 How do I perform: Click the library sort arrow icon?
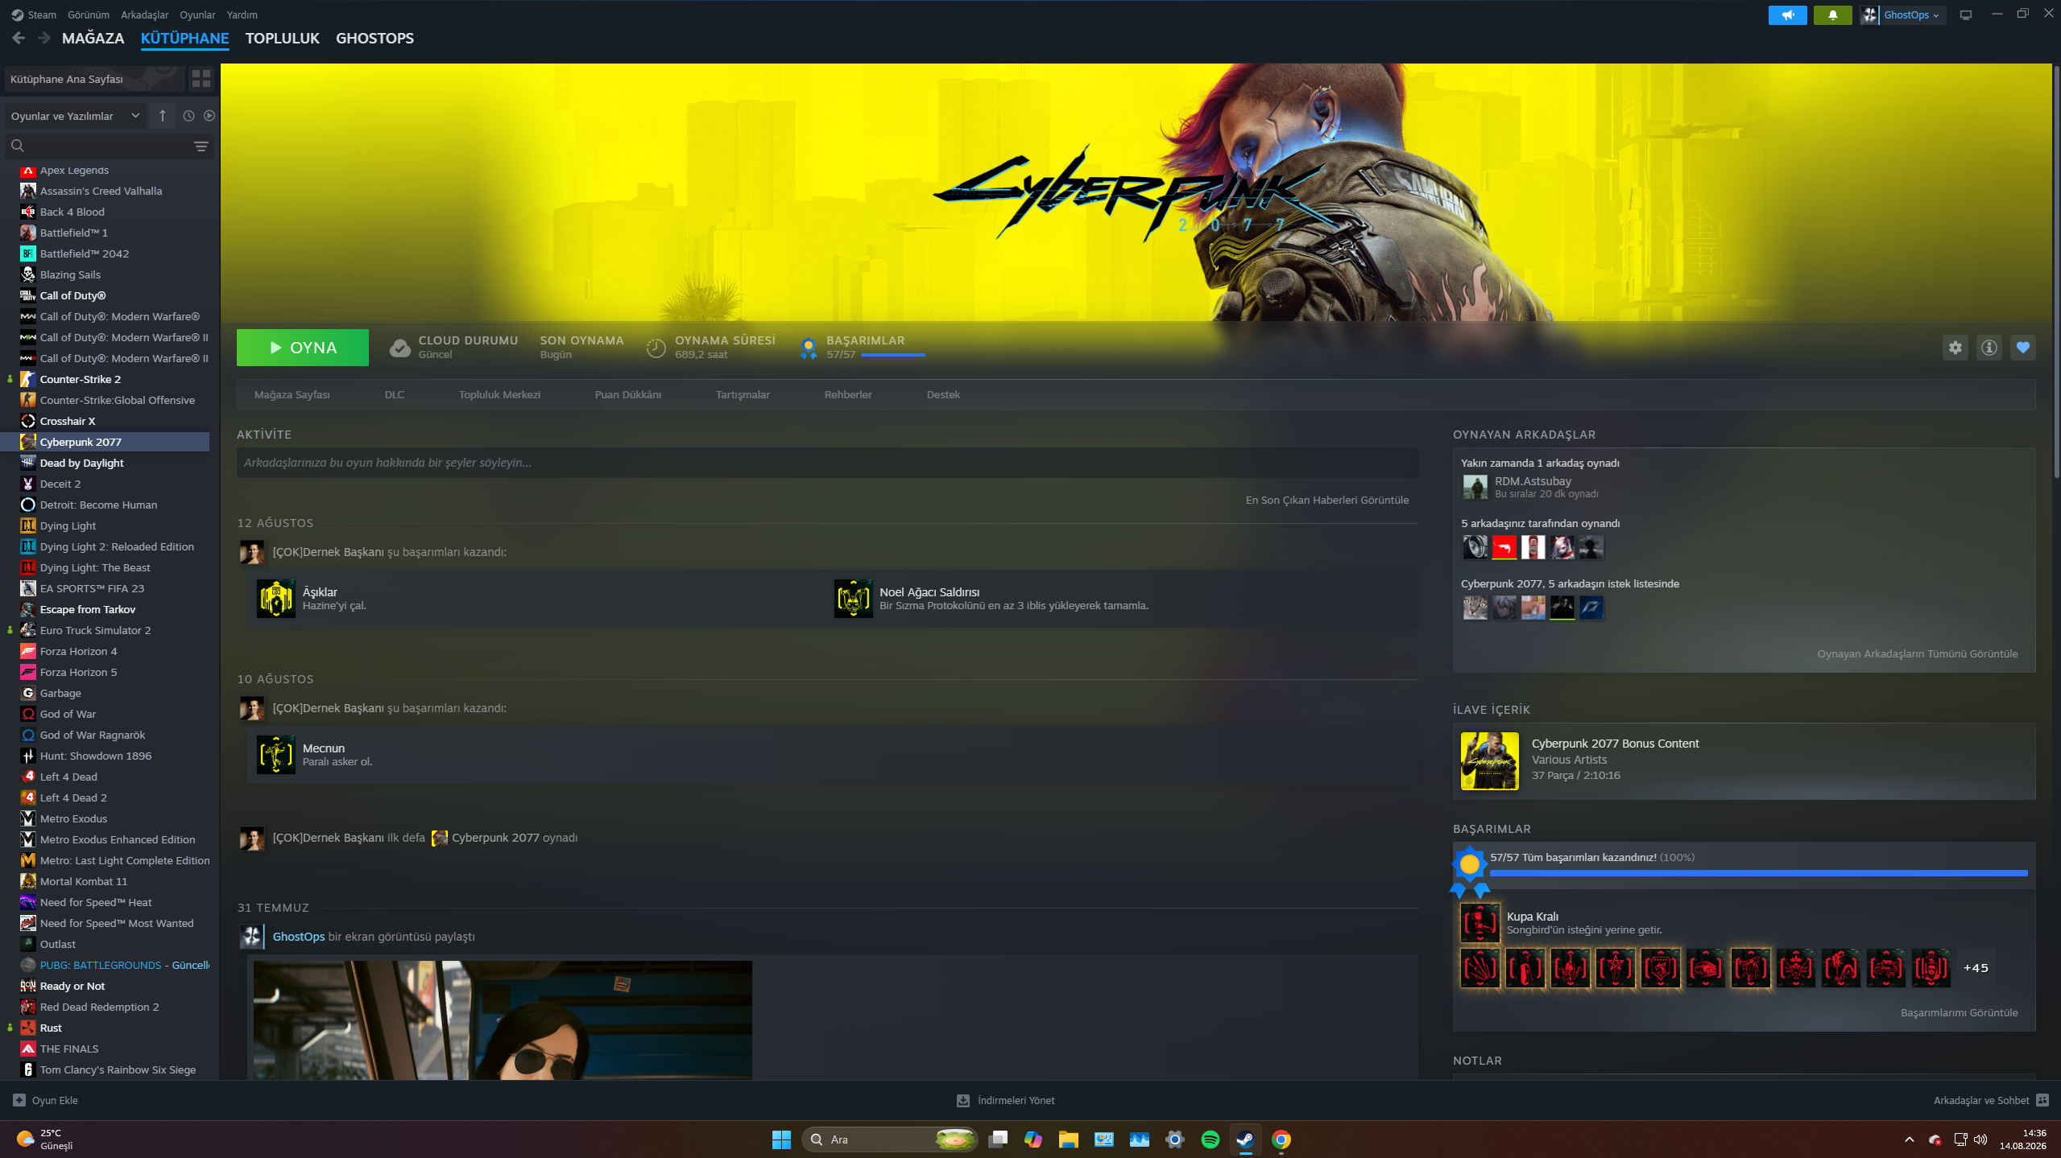(163, 116)
